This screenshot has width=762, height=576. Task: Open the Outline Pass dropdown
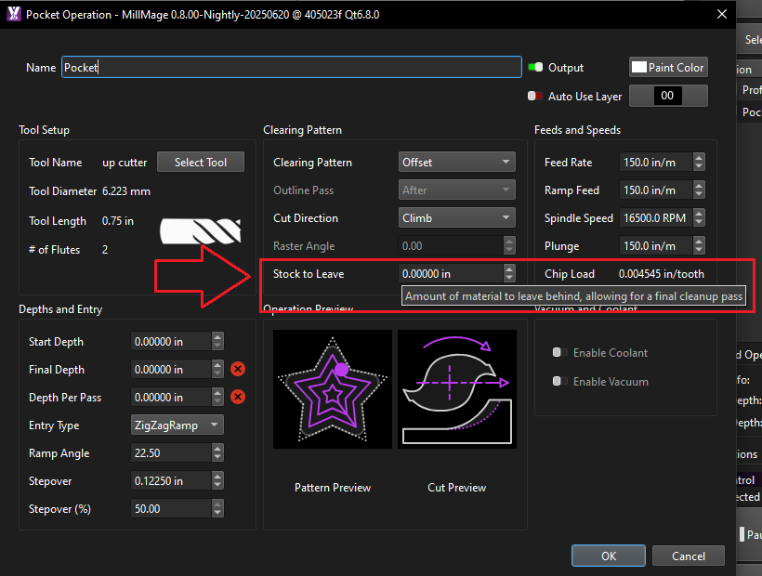(457, 190)
